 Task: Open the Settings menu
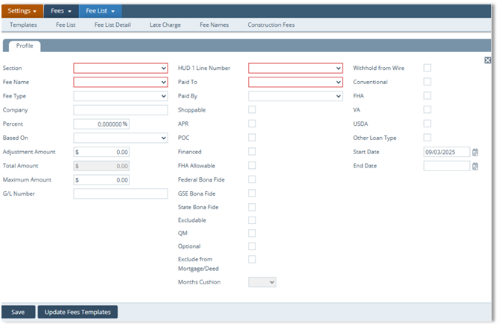[x=22, y=11]
